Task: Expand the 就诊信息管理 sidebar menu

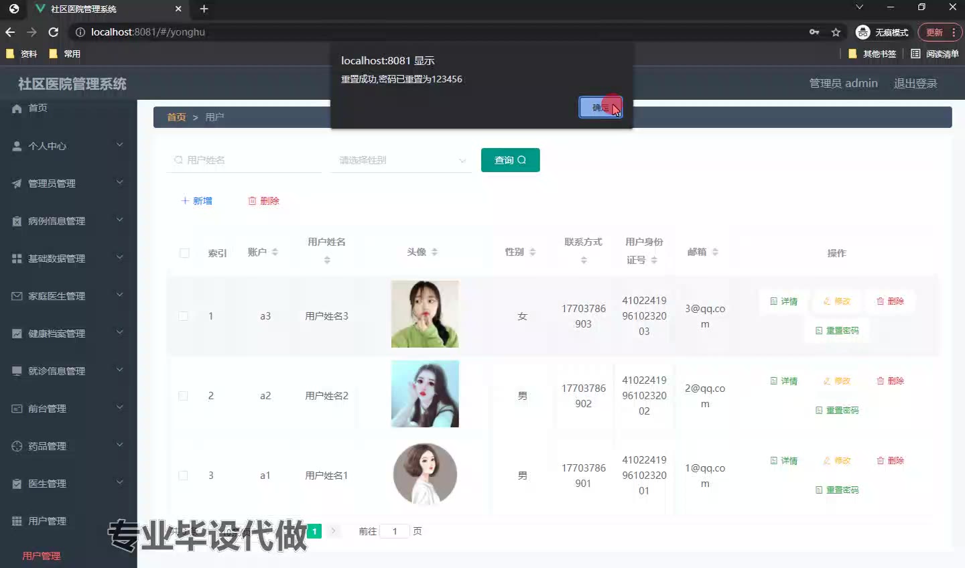Action: point(119,370)
